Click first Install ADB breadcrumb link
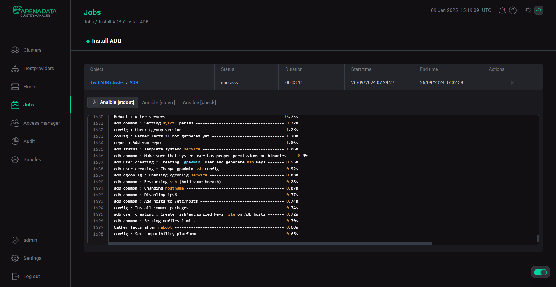Screen dimensions: 556x287 pos(110,22)
